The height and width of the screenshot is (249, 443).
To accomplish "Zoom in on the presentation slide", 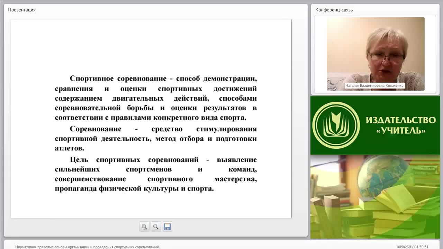I will tap(144, 227).
